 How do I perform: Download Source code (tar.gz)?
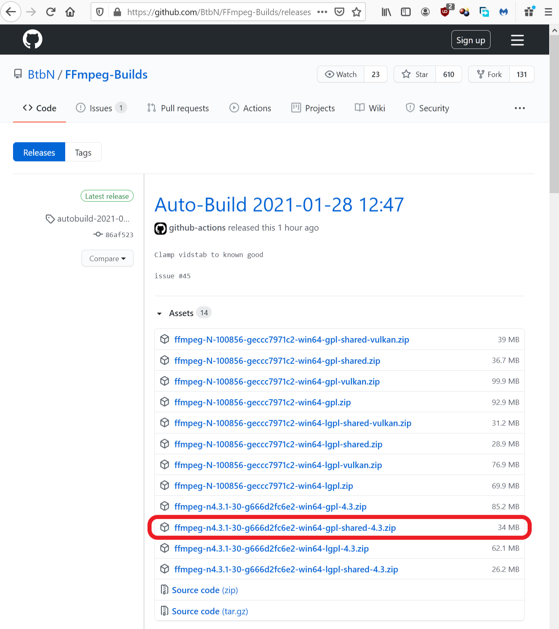point(210,611)
